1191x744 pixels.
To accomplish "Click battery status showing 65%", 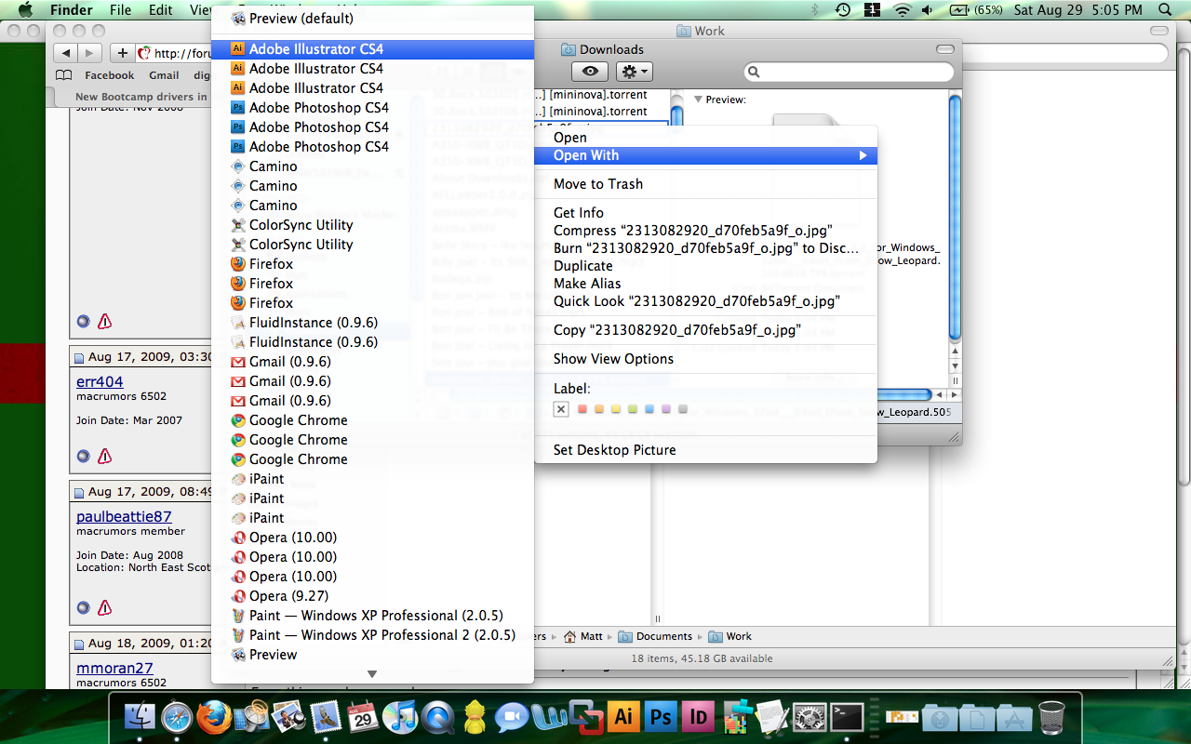I will tap(975, 10).
